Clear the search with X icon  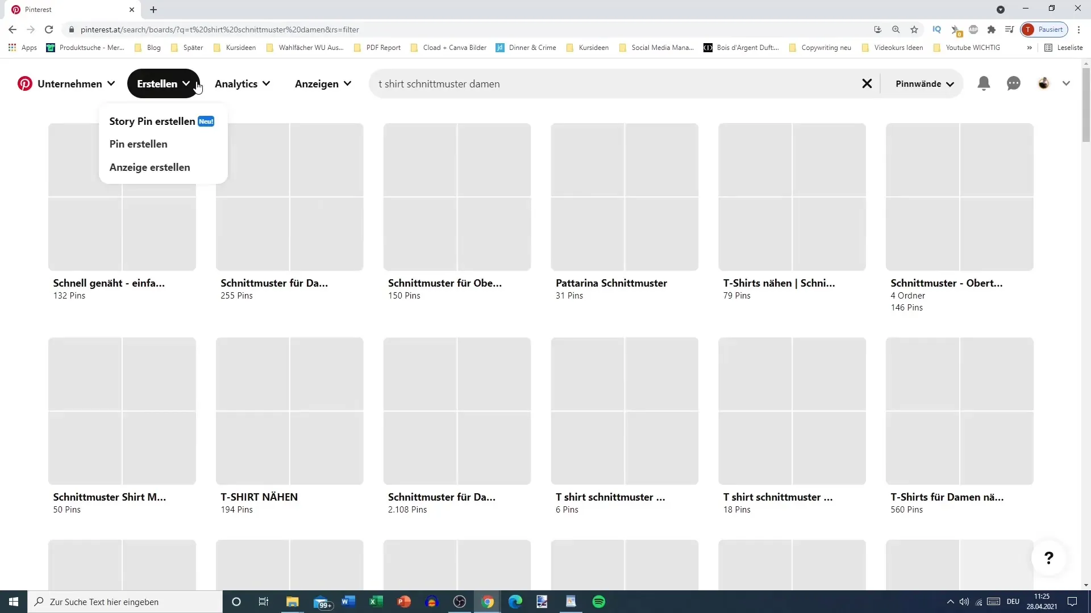867,83
